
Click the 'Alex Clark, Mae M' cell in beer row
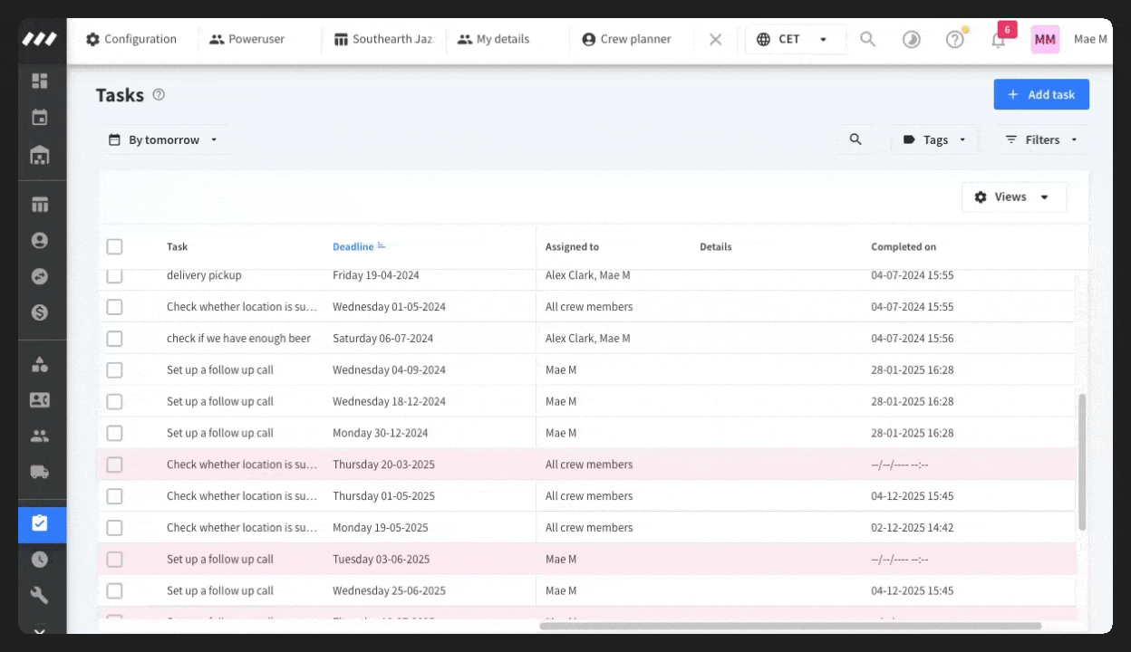pos(588,339)
